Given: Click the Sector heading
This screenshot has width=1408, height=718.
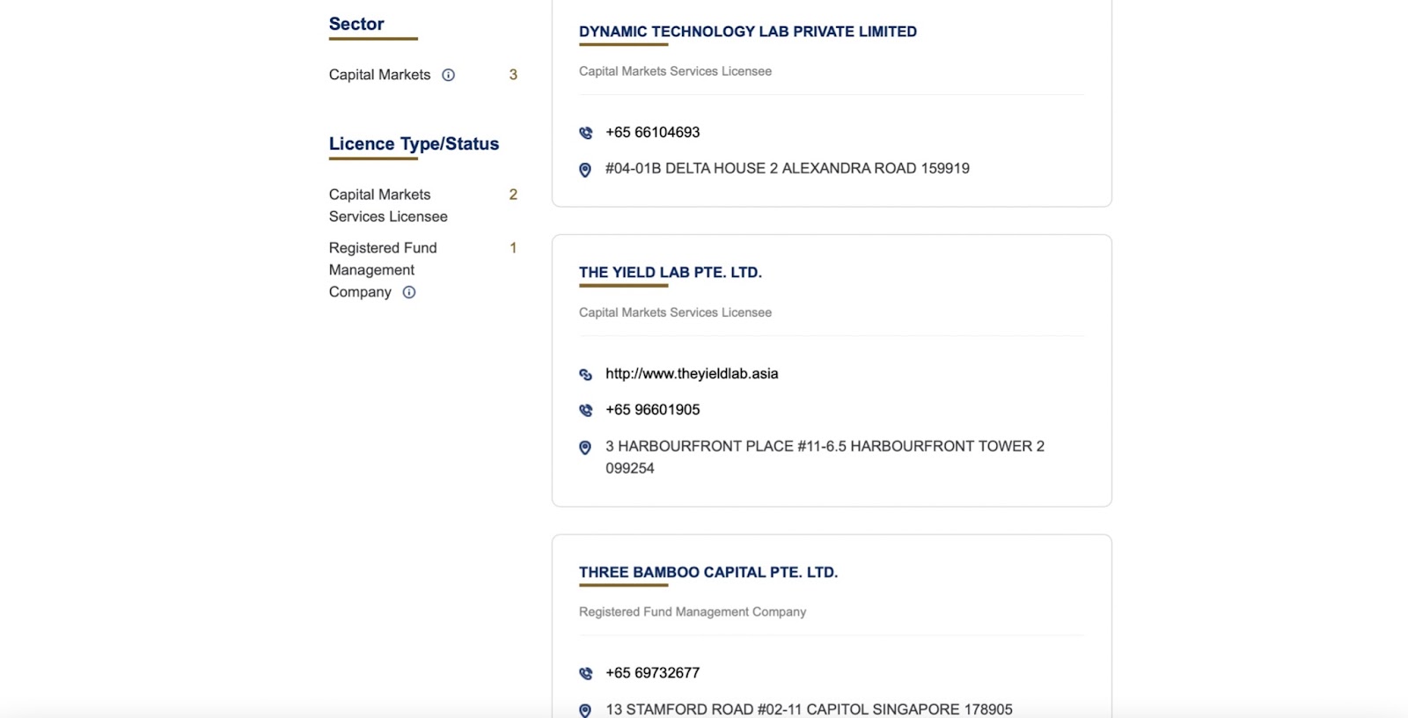Looking at the screenshot, I should pyautogui.click(x=356, y=25).
